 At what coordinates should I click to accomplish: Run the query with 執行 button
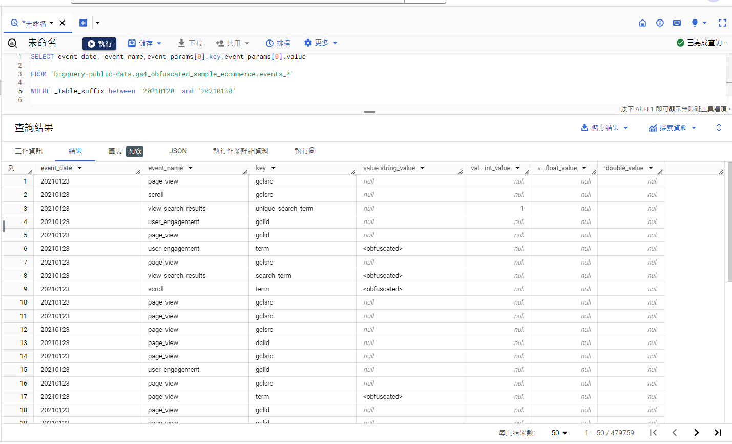(99, 44)
